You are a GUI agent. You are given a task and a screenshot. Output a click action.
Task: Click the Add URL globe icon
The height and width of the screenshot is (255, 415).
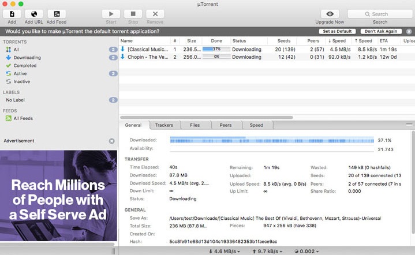(34, 14)
